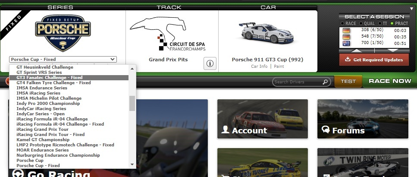The width and height of the screenshot is (417, 177).
Task: Choose Indy Pro 2000 Championship
Action: (69, 104)
